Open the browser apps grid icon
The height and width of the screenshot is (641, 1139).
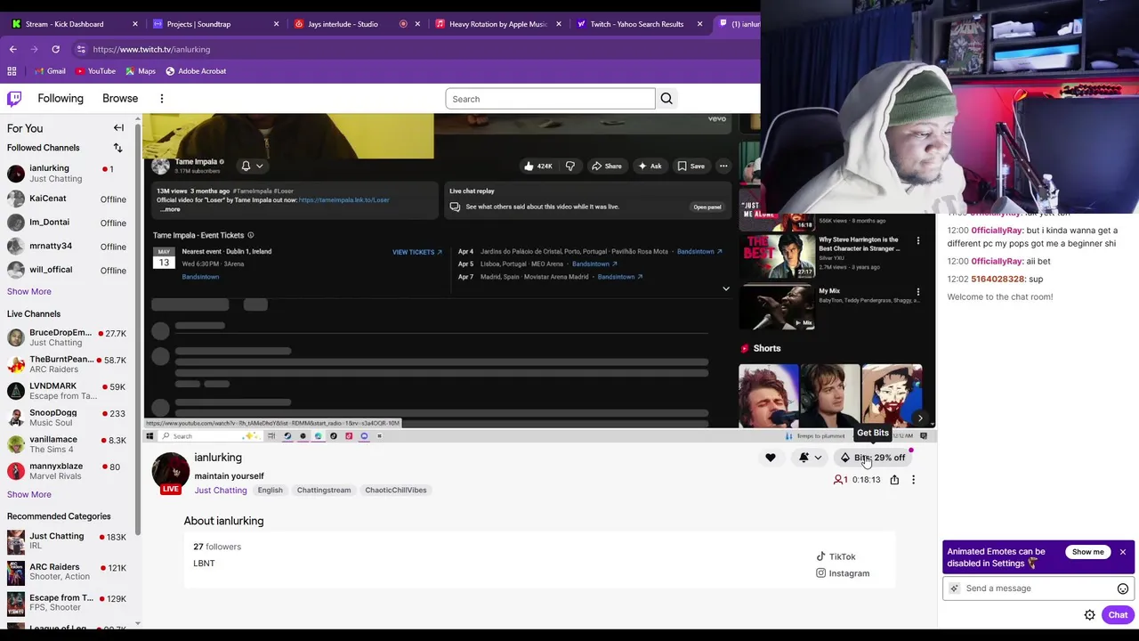[12, 71]
